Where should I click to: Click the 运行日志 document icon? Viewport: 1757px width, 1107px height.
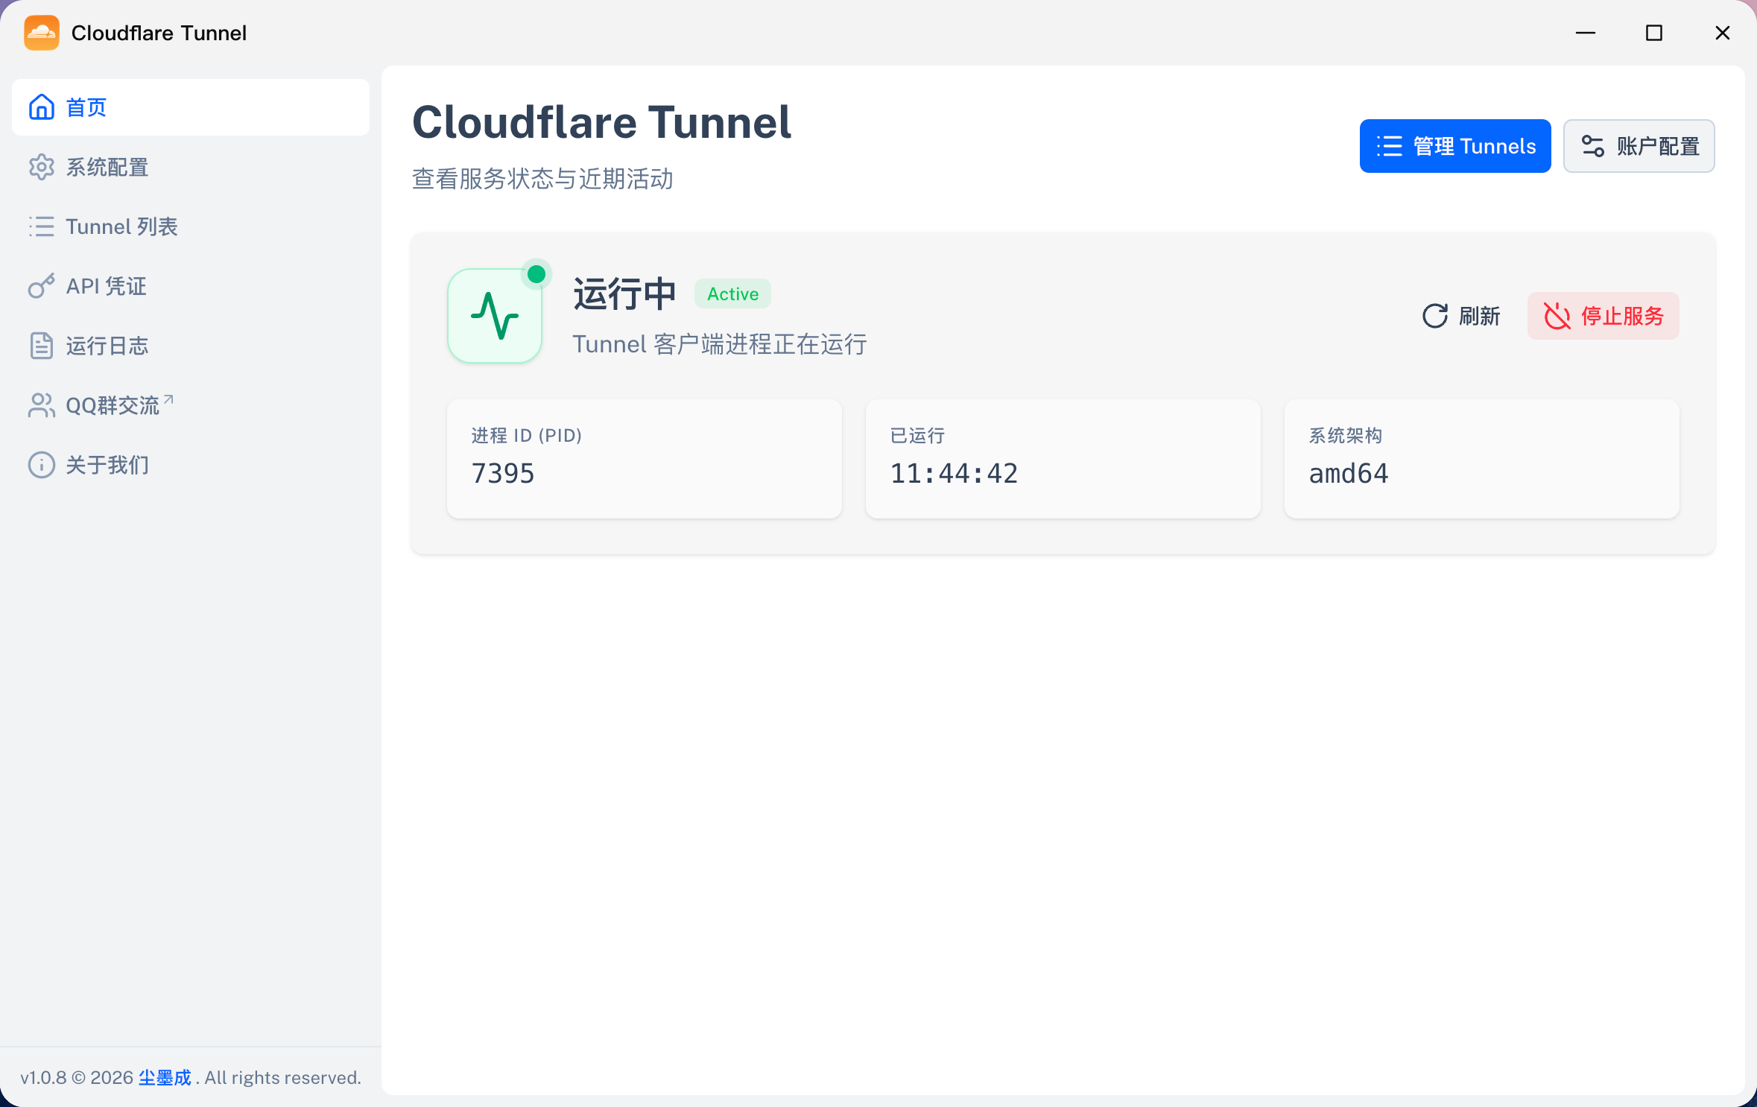[x=42, y=346]
